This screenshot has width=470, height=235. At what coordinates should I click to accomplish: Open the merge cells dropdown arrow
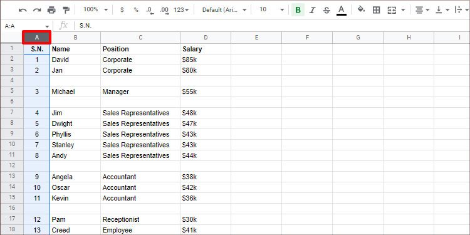[403, 10]
